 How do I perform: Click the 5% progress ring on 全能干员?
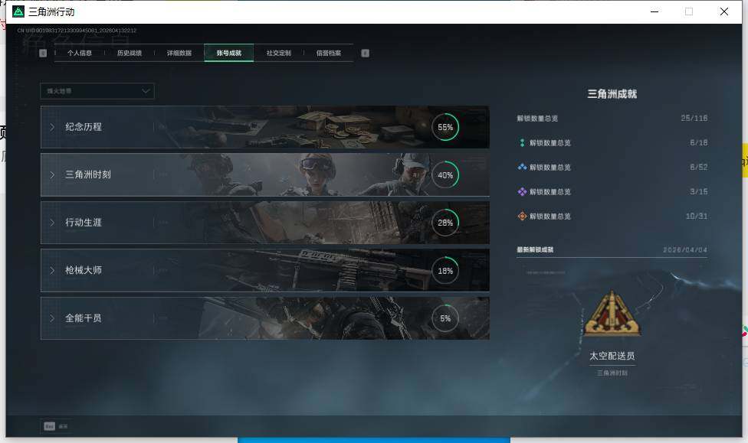pos(445,318)
